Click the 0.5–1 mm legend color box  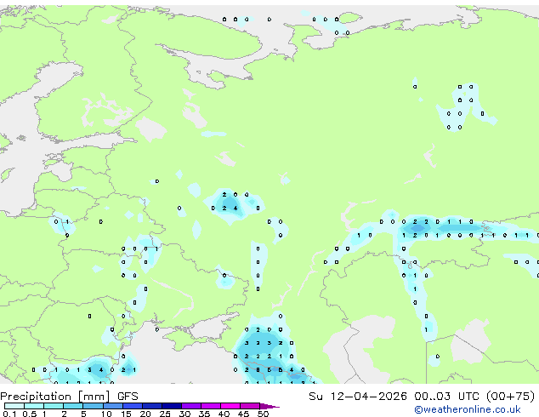[x=34, y=406]
